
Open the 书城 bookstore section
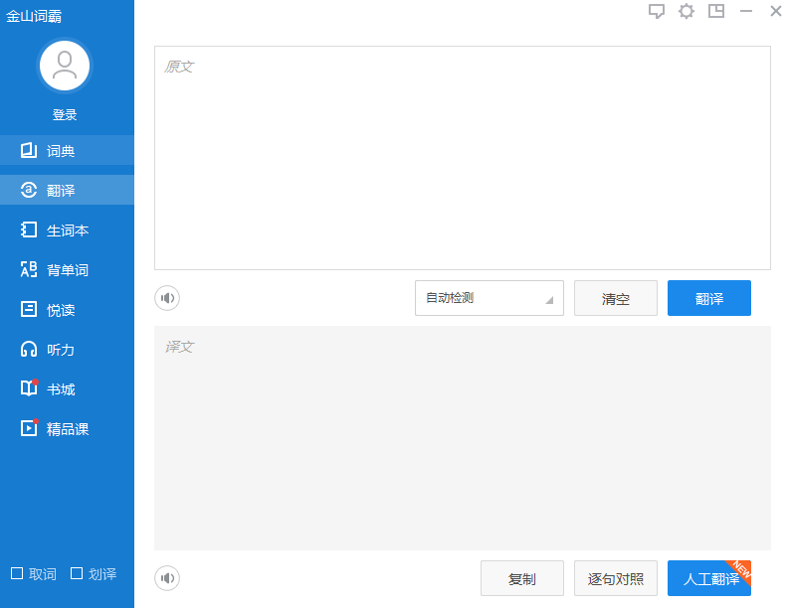point(62,389)
